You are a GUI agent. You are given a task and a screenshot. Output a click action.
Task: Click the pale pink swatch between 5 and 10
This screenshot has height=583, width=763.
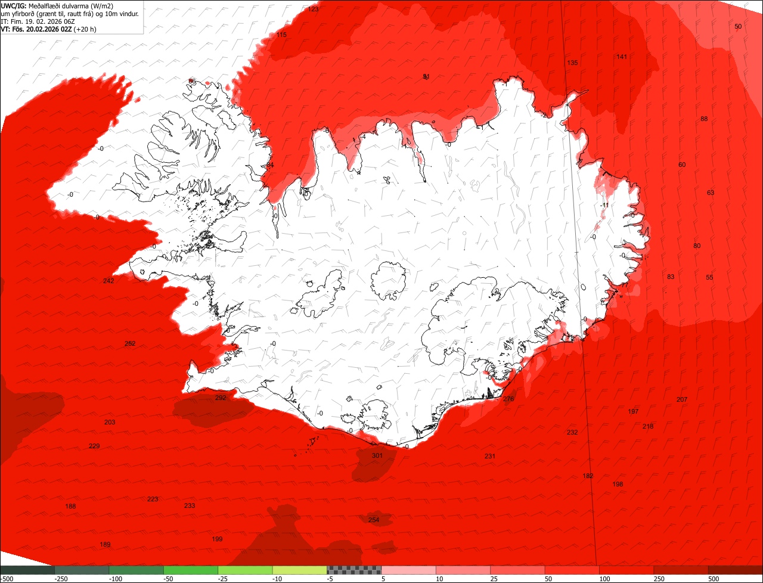point(409,570)
